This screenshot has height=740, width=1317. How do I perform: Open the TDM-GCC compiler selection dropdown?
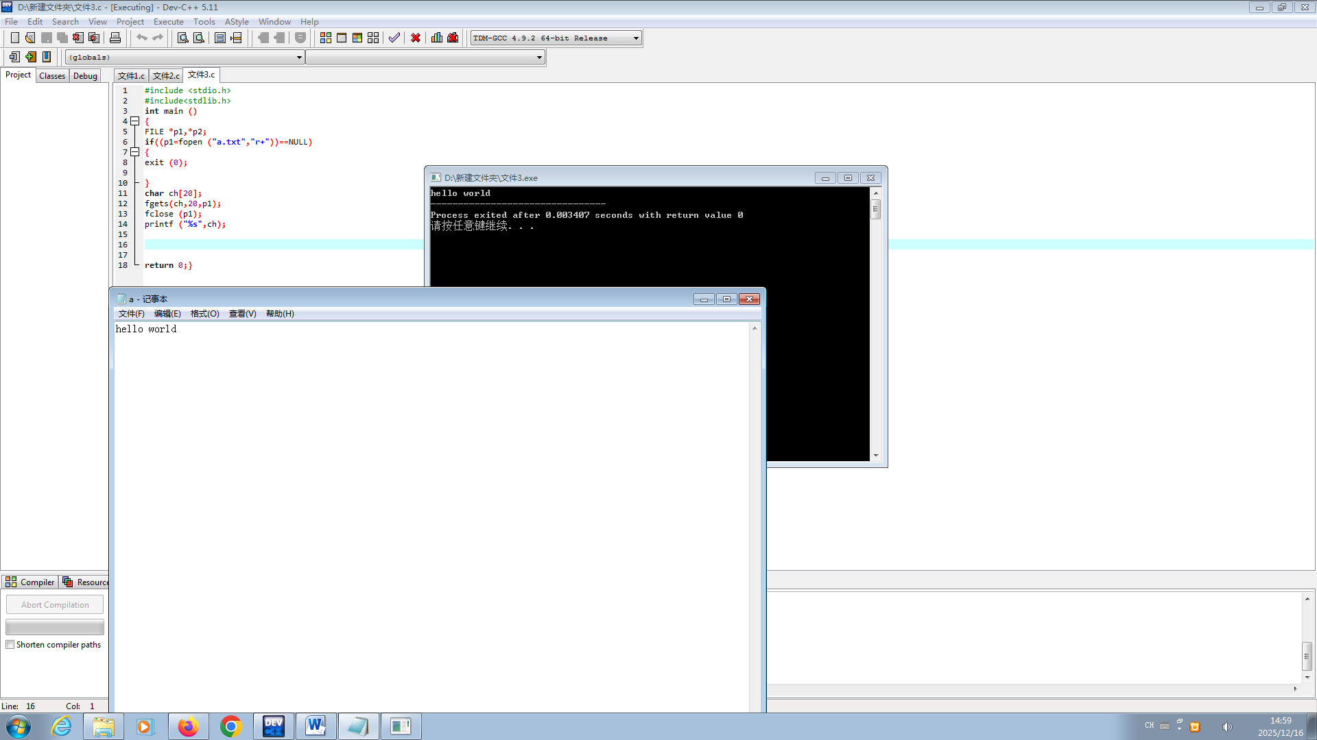coord(636,38)
